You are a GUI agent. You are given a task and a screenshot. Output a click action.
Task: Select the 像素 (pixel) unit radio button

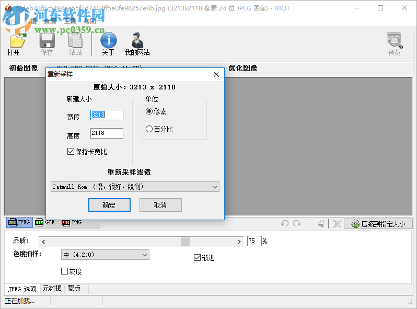tap(149, 111)
